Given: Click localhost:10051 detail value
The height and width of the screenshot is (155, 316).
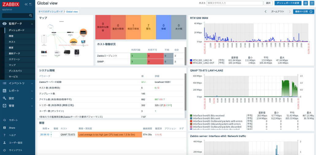Looking at the screenshot, I should [162, 82].
